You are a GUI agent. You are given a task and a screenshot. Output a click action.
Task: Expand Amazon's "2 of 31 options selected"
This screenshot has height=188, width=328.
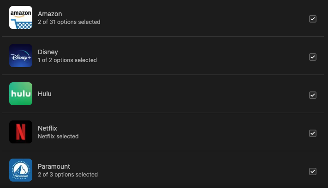pos(69,22)
